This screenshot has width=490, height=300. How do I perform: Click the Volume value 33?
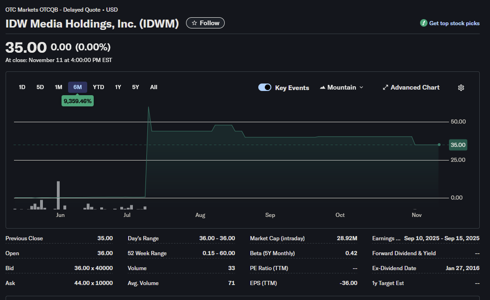[x=232, y=268]
